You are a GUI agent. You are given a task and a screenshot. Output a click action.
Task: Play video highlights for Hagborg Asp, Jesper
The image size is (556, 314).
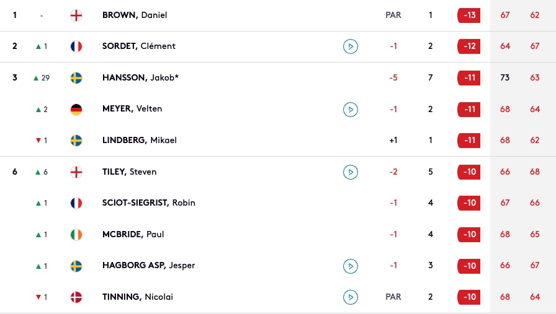[351, 266]
